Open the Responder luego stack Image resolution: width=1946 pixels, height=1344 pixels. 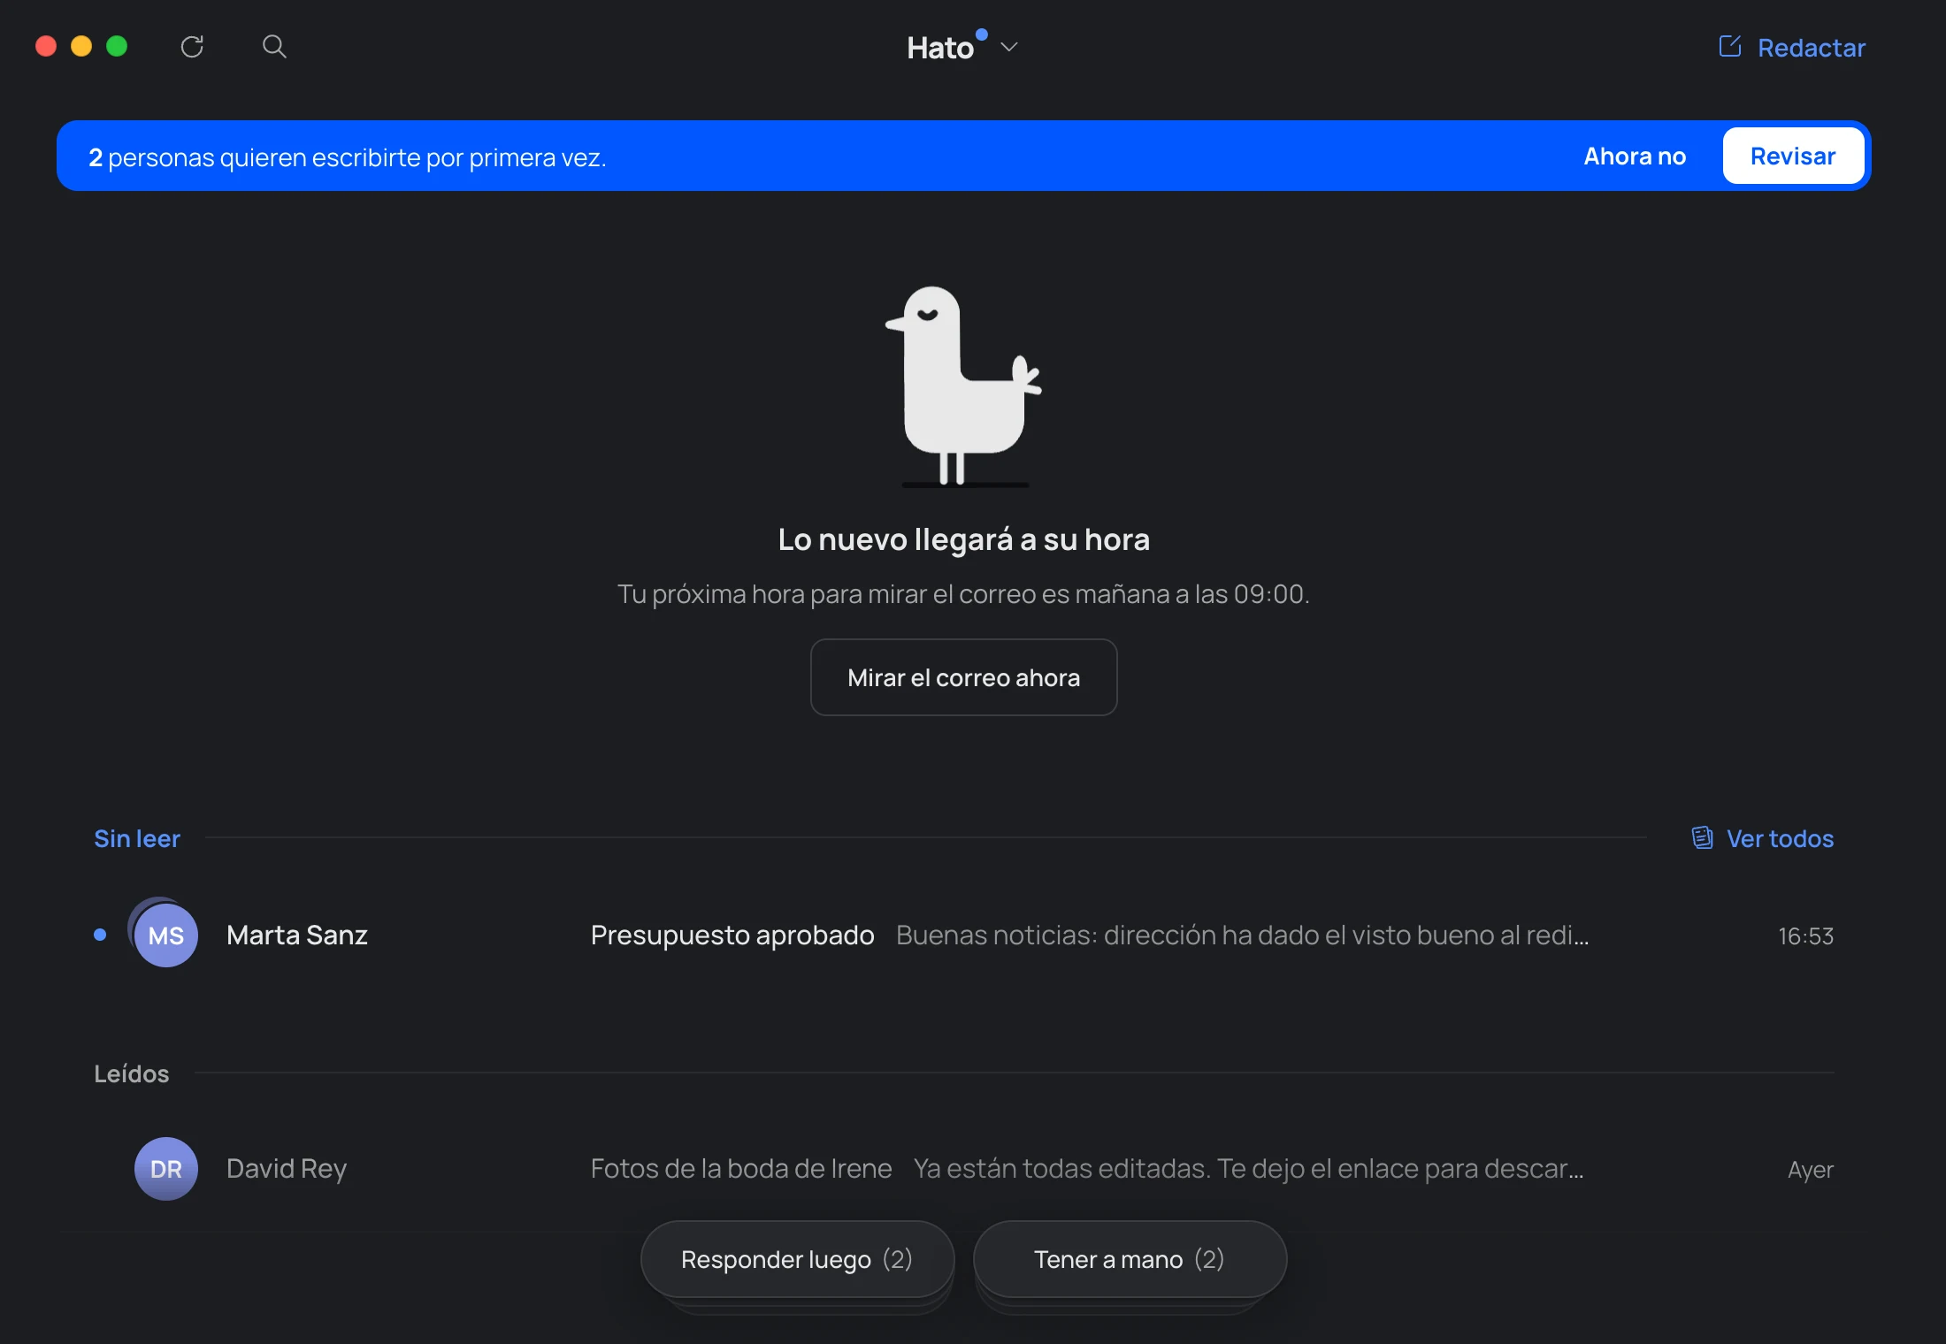[x=797, y=1259]
